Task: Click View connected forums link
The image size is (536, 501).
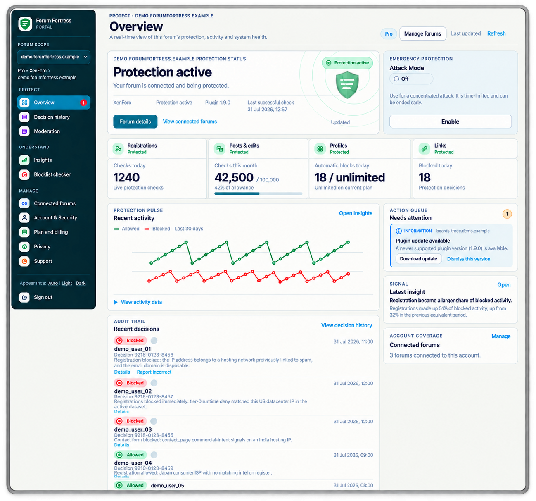Action: (190, 122)
